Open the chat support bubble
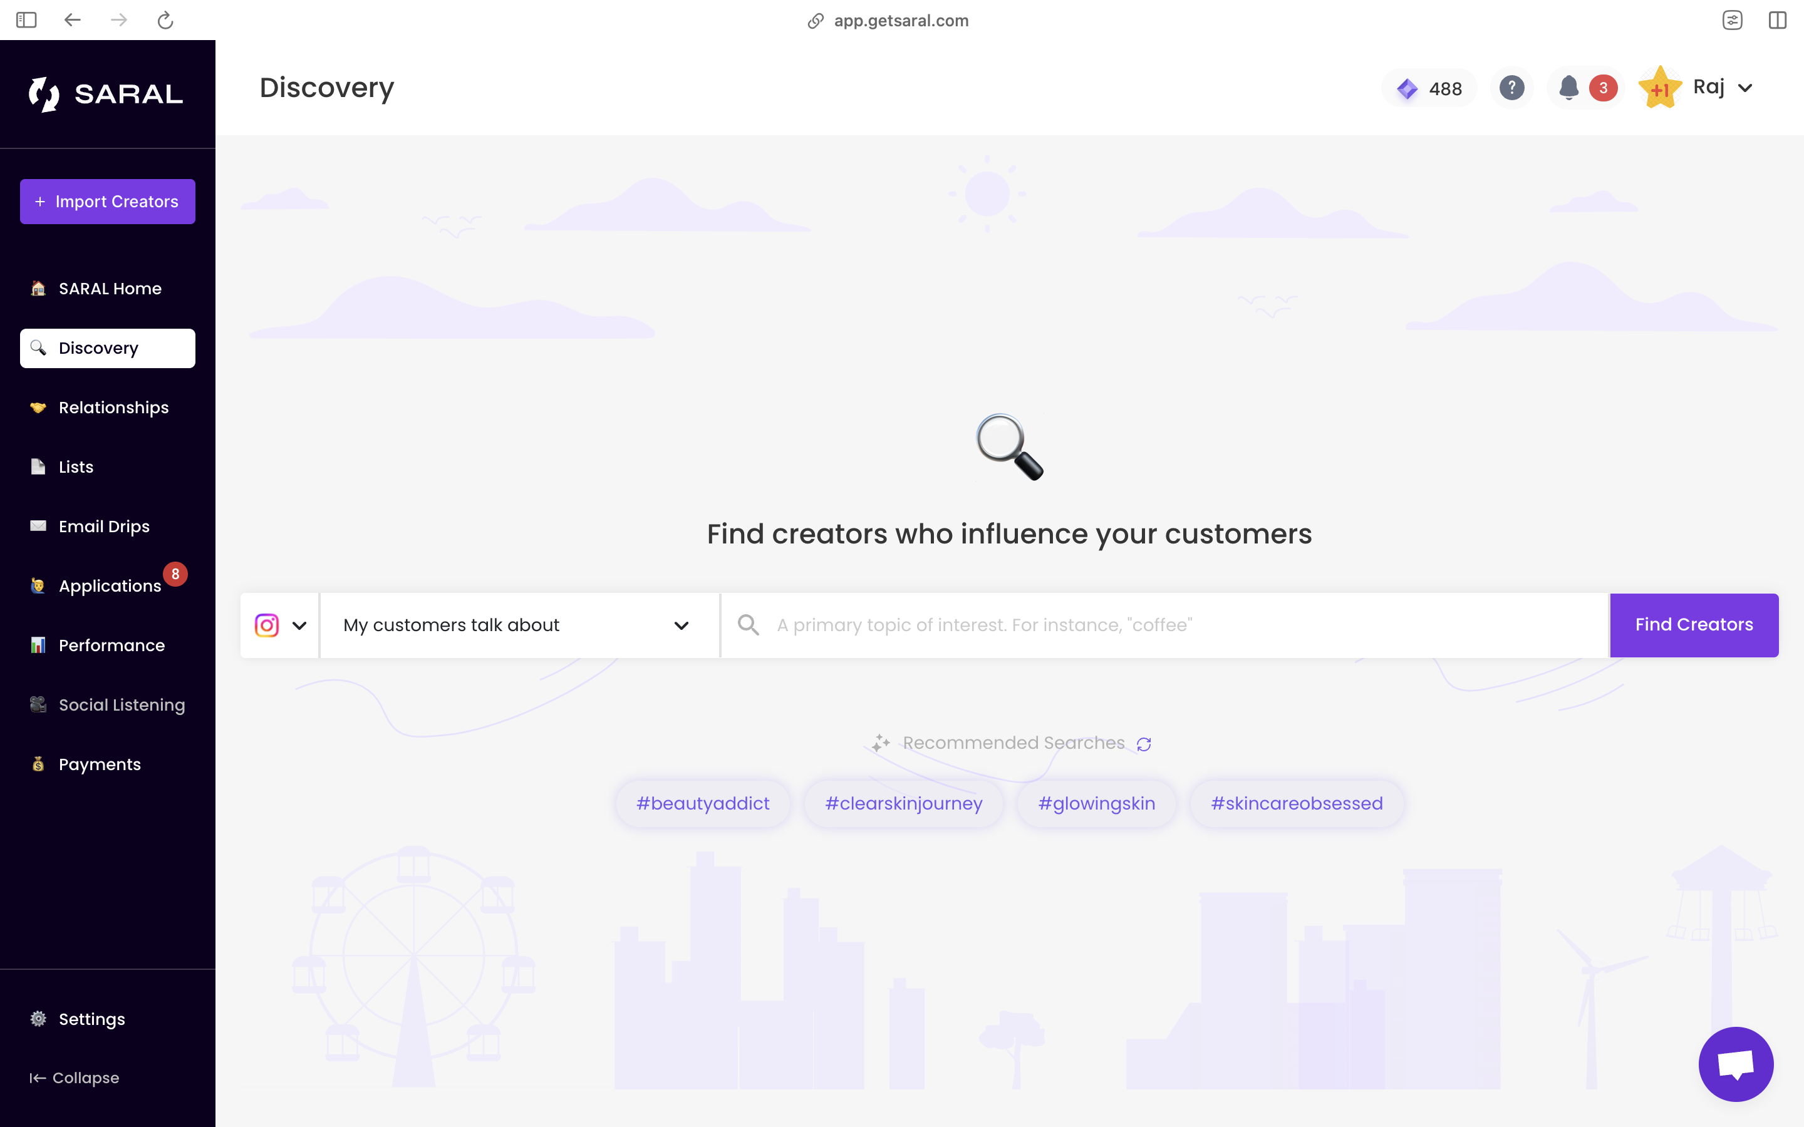Image resolution: width=1804 pixels, height=1127 pixels. pos(1736,1064)
